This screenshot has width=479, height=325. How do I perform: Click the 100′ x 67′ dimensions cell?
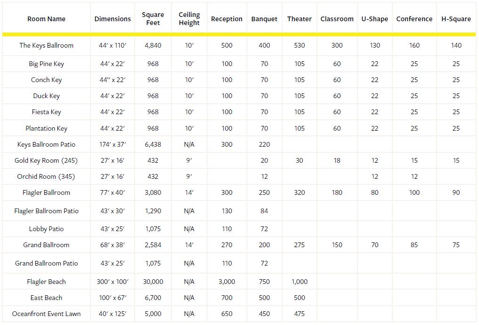point(113,298)
